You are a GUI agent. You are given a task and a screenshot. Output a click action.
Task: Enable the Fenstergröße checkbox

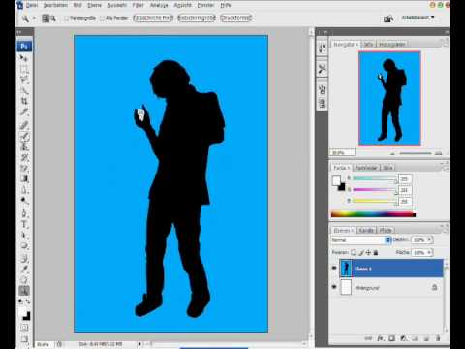click(67, 18)
